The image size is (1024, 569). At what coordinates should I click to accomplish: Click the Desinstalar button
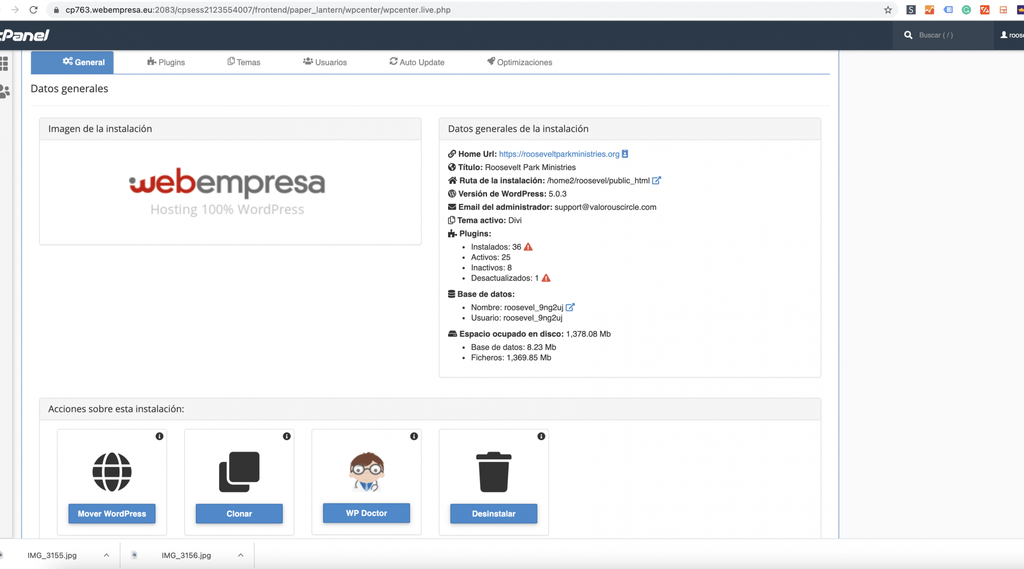[x=494, y=514]
